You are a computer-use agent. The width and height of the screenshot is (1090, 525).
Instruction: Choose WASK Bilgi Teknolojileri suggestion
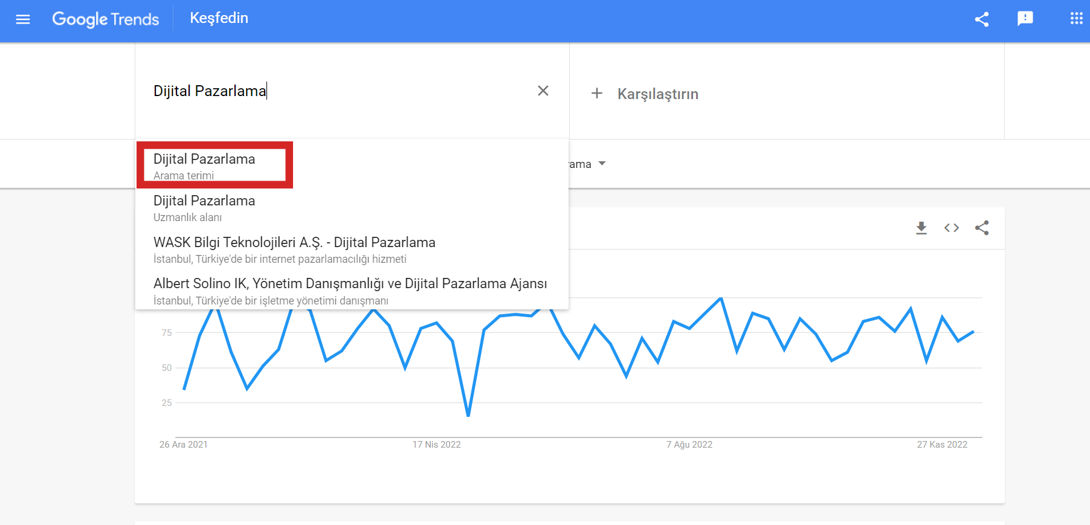pyautogui.click(x=352, y=249)
